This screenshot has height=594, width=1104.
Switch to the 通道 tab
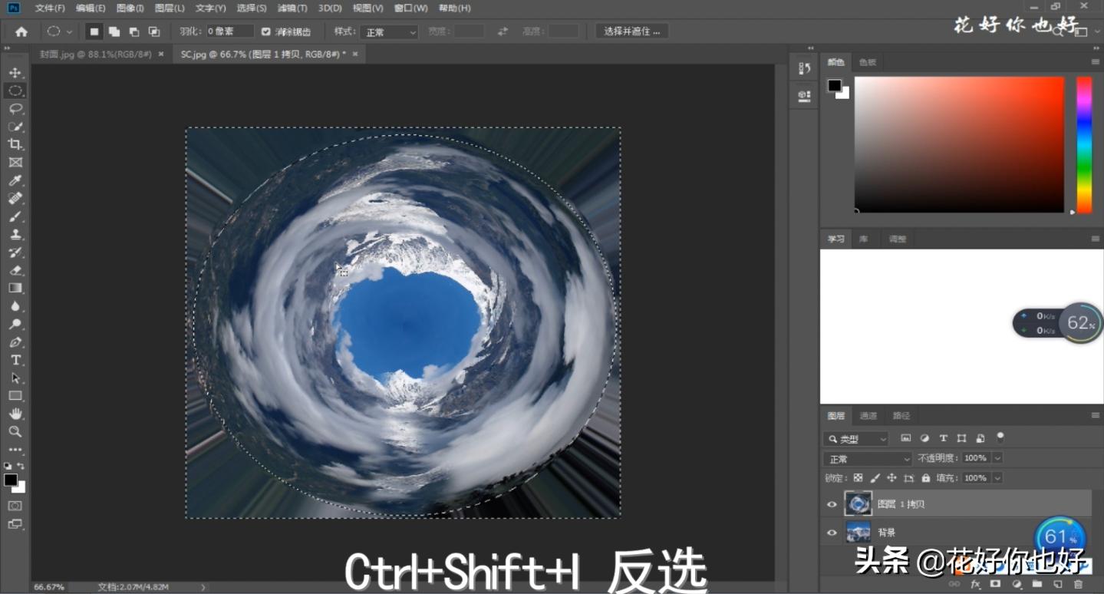868,415
